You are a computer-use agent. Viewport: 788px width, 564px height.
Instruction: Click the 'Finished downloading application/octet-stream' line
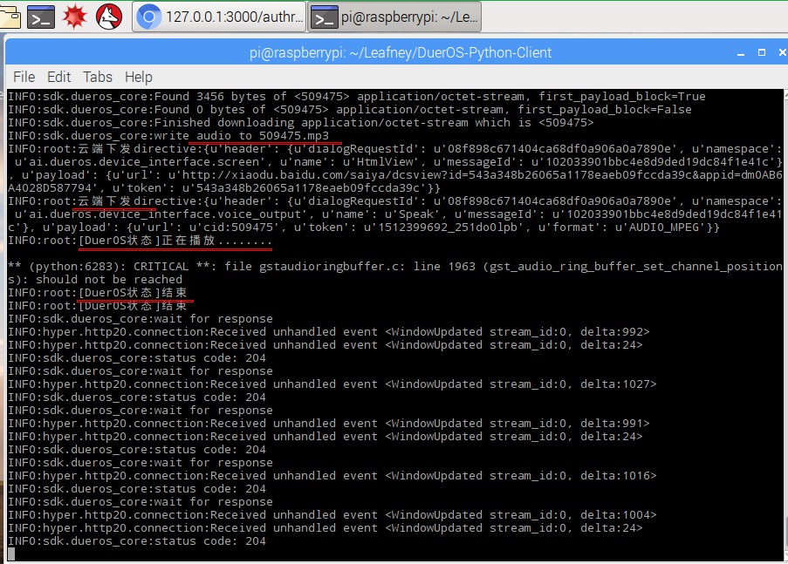pos(300,123)
